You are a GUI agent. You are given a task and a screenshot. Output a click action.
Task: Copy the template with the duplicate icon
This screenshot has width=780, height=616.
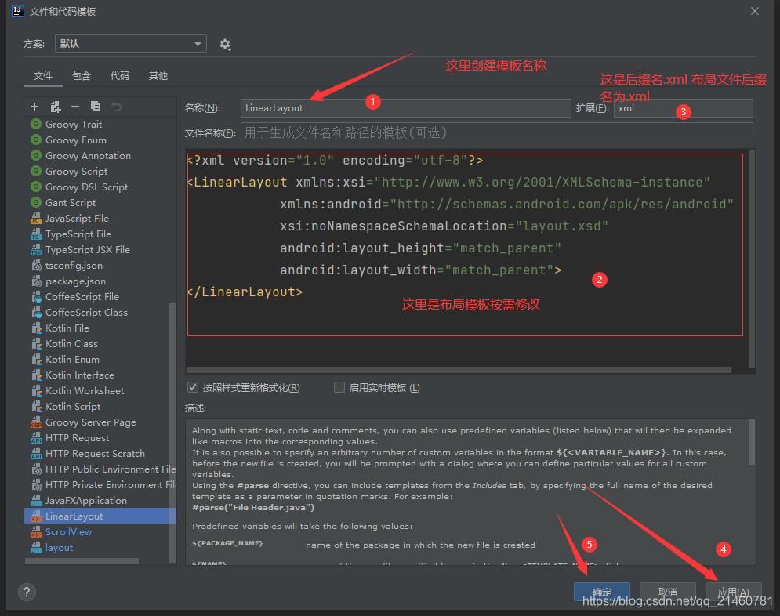tap(96, 107)
